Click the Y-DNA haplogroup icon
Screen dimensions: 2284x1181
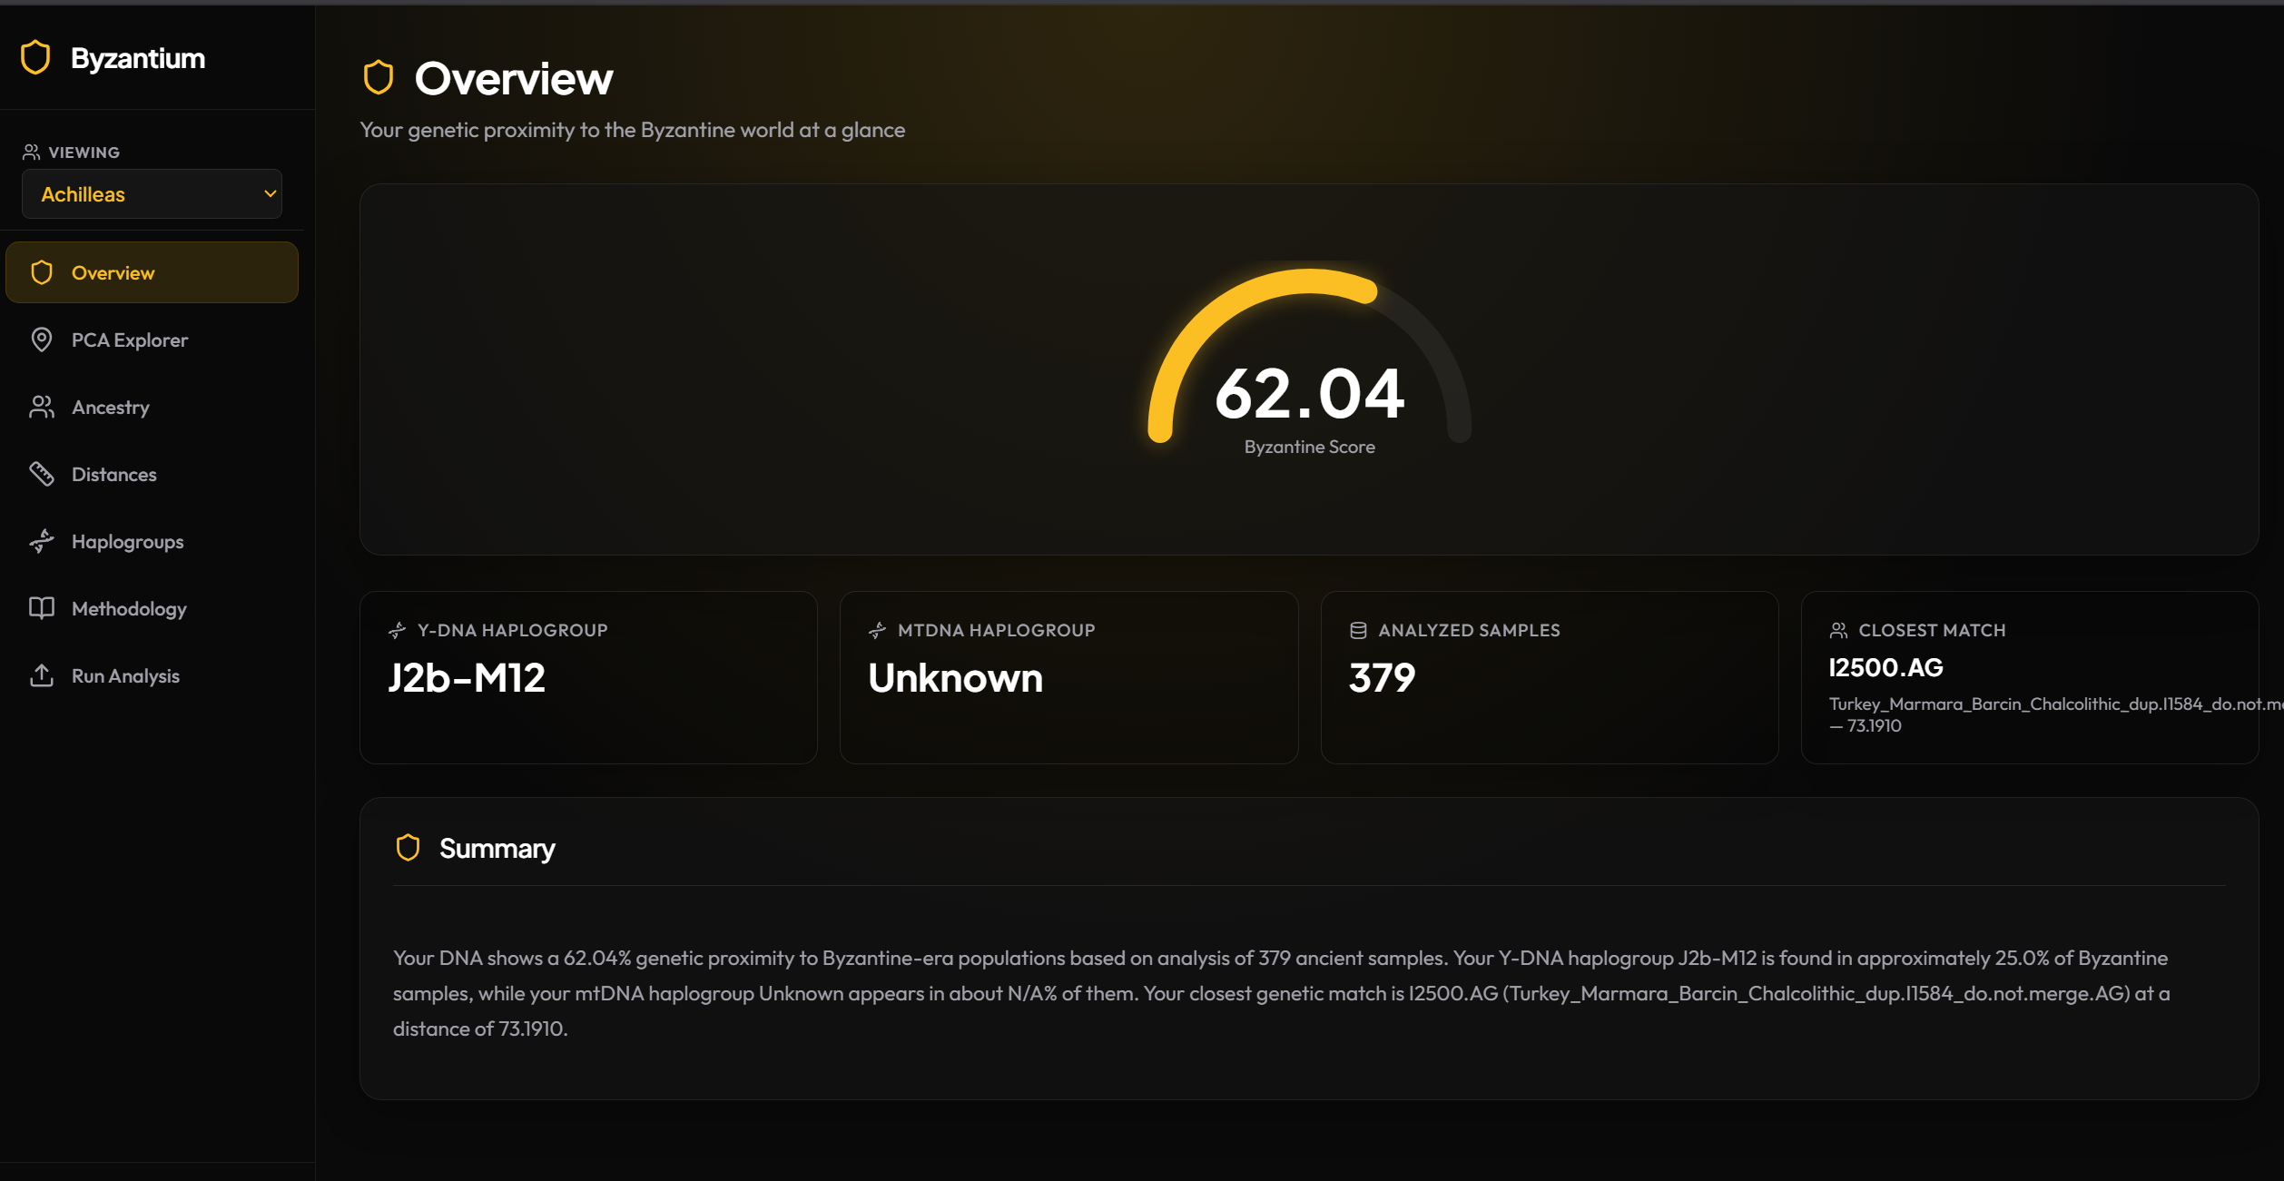click(398, 628)
